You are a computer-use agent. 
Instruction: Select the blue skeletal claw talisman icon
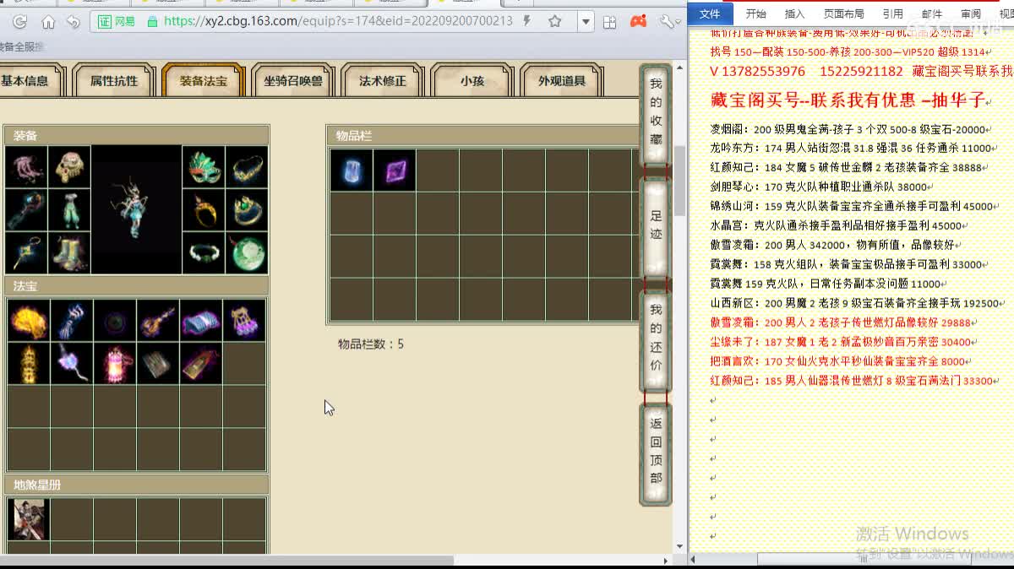72,321
